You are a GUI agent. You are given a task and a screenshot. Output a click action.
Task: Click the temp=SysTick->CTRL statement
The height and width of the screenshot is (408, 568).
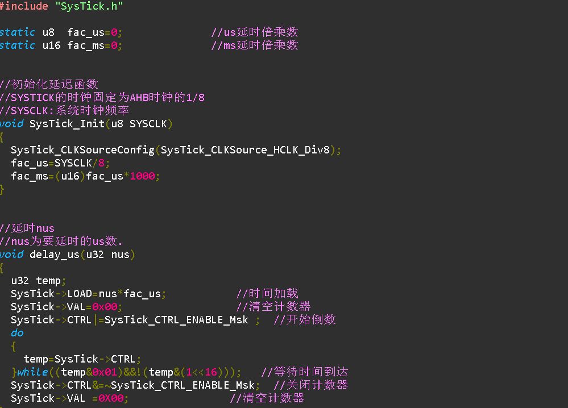click(x=82, y=359)
